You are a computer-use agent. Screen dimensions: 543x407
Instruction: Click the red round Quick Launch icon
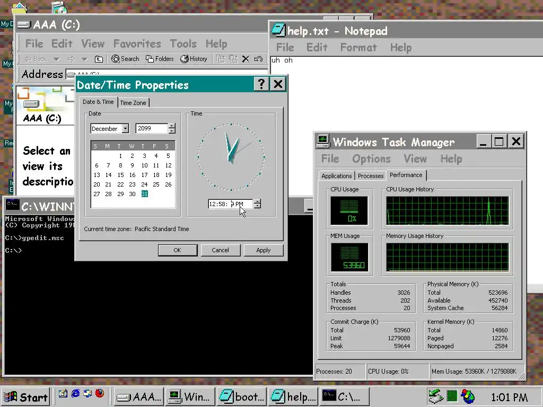[x=100, y=394]
